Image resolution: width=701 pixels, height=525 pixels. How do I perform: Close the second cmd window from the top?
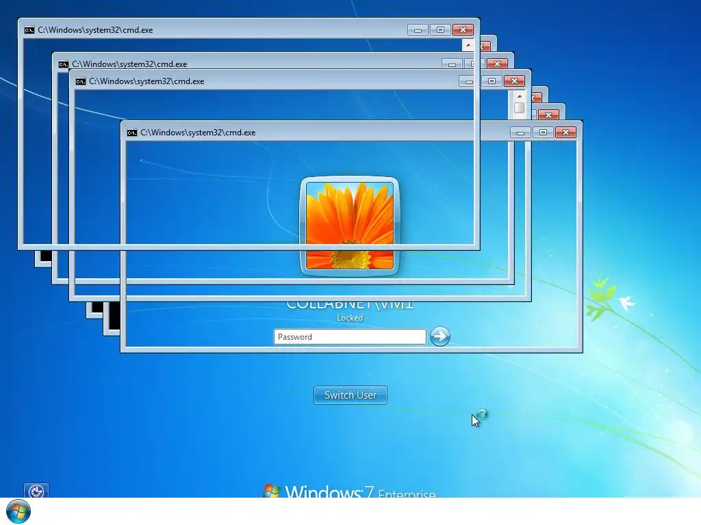[x=497, y=64]
